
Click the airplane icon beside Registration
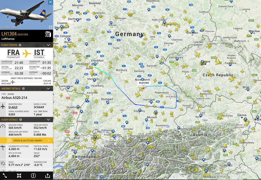pos(3,106)
